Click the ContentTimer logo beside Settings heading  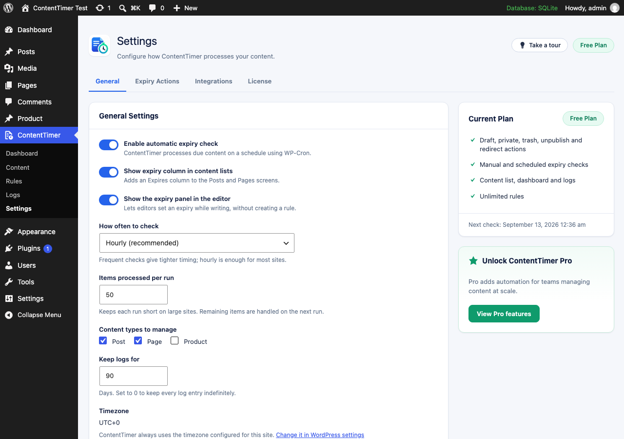pyautogui.click(x=99, y=45)
